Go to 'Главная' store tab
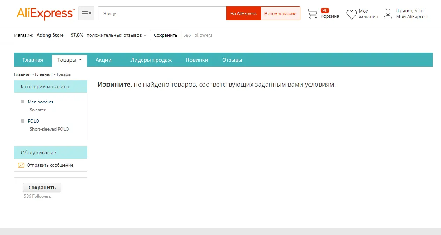The height and width of the screenshot is (235, 441). (x=33, y=60)
